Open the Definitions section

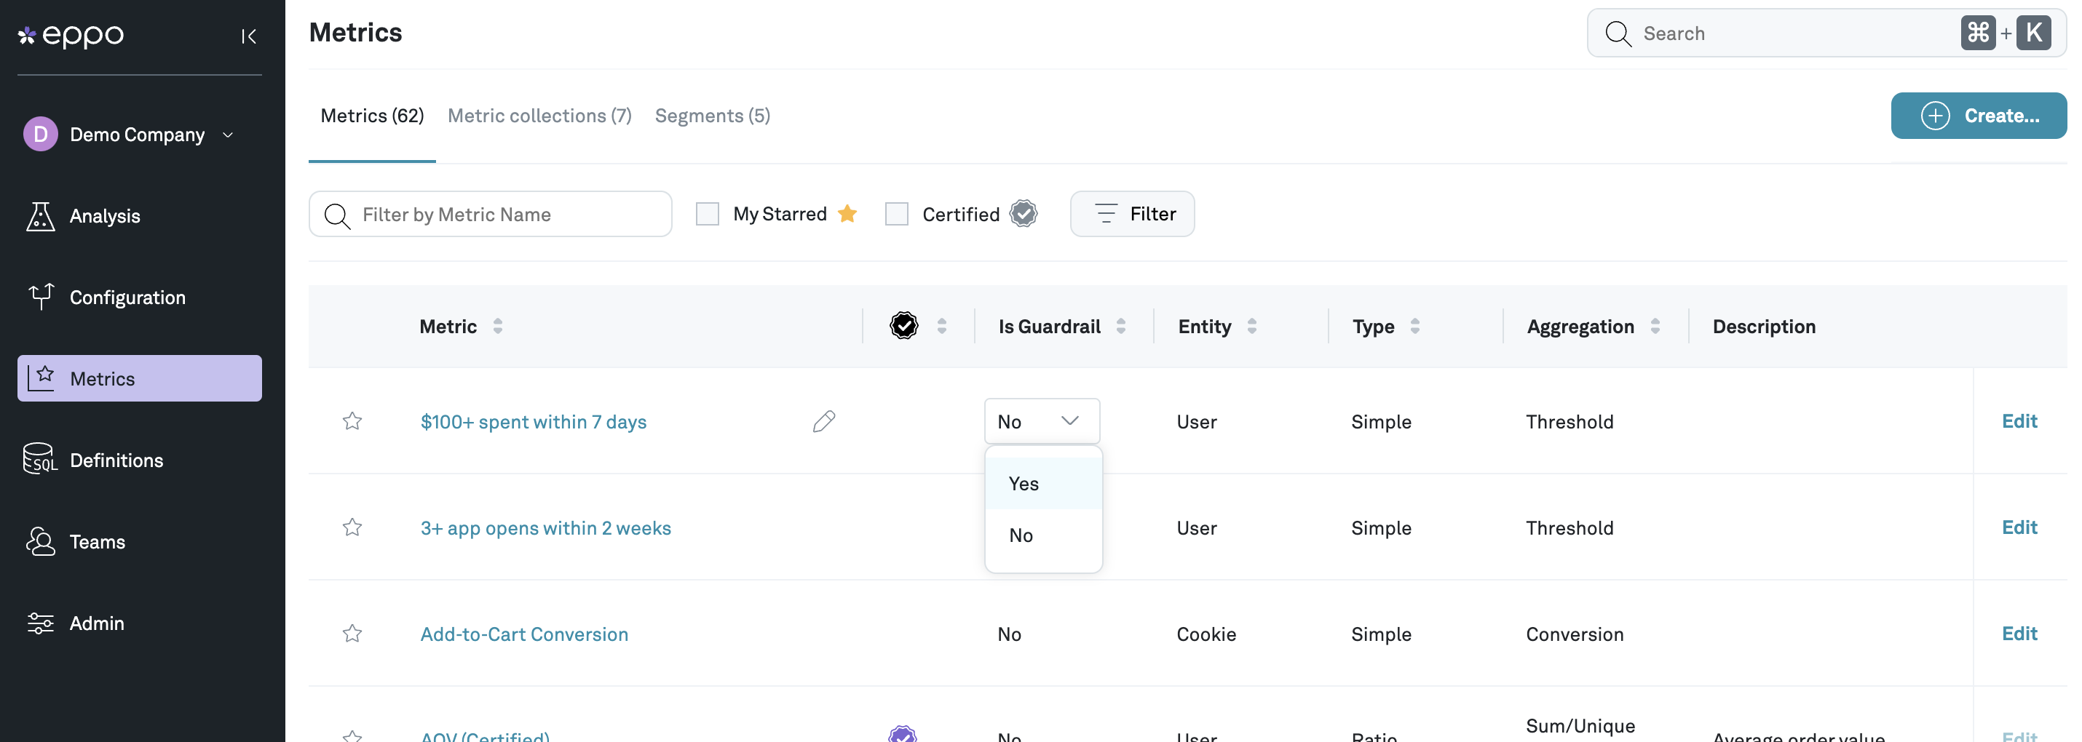click(x=139, y=460)
